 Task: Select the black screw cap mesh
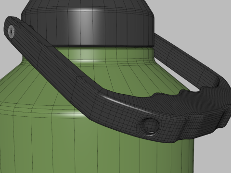(88, 24)
